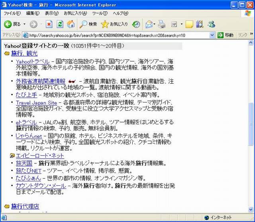Open the 表示(V) menu
The image size is (255, 222).
[x=52, y=13]
